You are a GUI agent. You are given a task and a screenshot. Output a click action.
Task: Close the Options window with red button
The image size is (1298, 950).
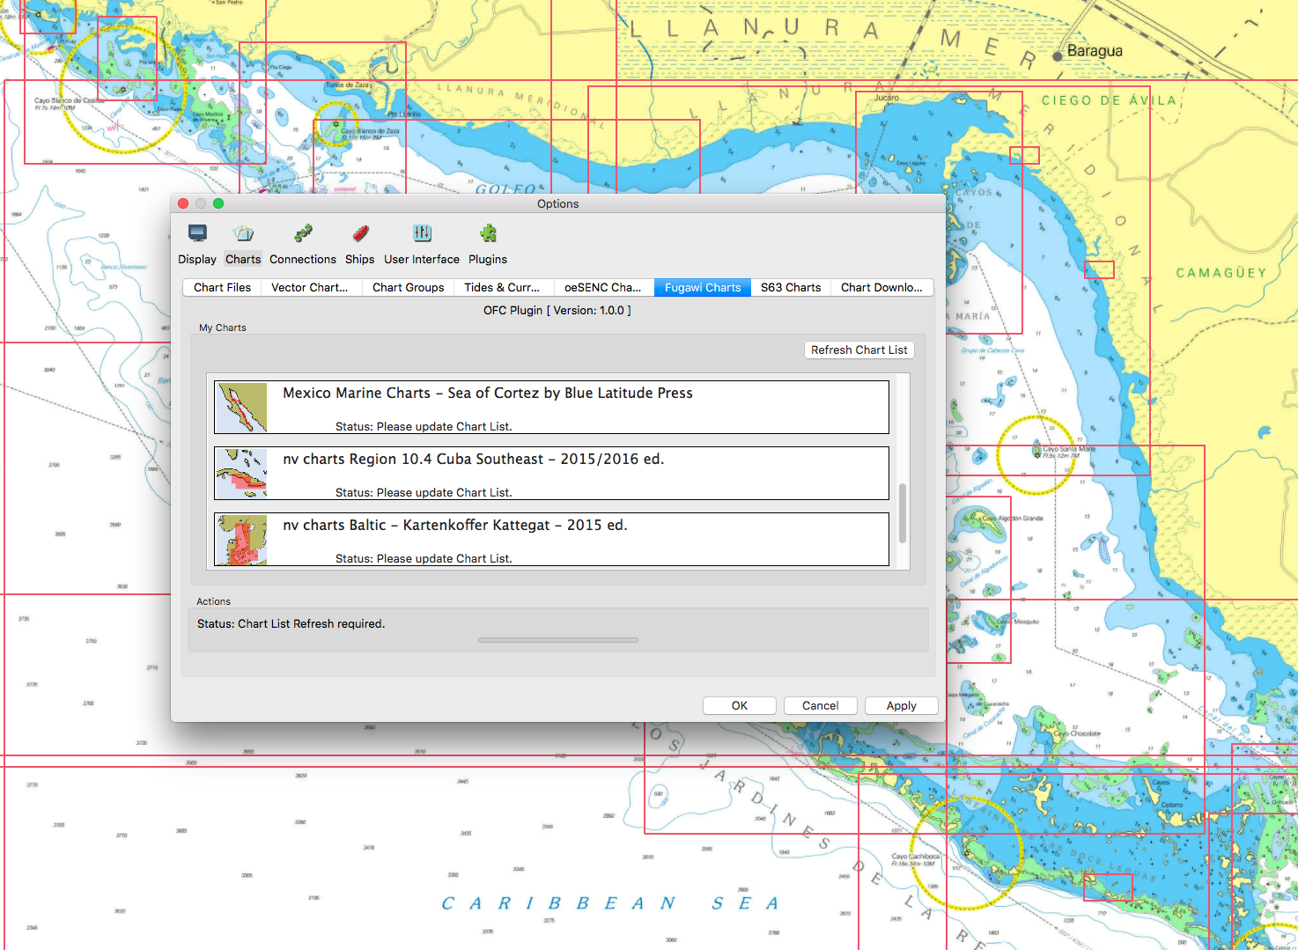click(183, 203)
